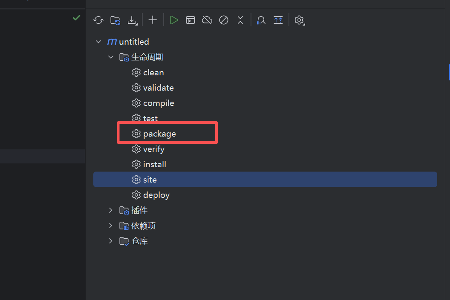Viewport: 450px width, 300px height.
Task: Select the clean lifecycle goal
Action: coord(153,72)
